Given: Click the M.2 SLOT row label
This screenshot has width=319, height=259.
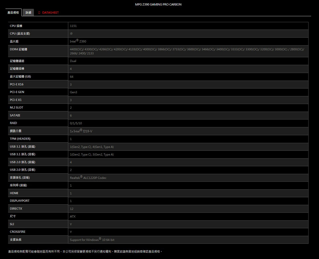Looking at the screenshot, I should pos(17,108).
